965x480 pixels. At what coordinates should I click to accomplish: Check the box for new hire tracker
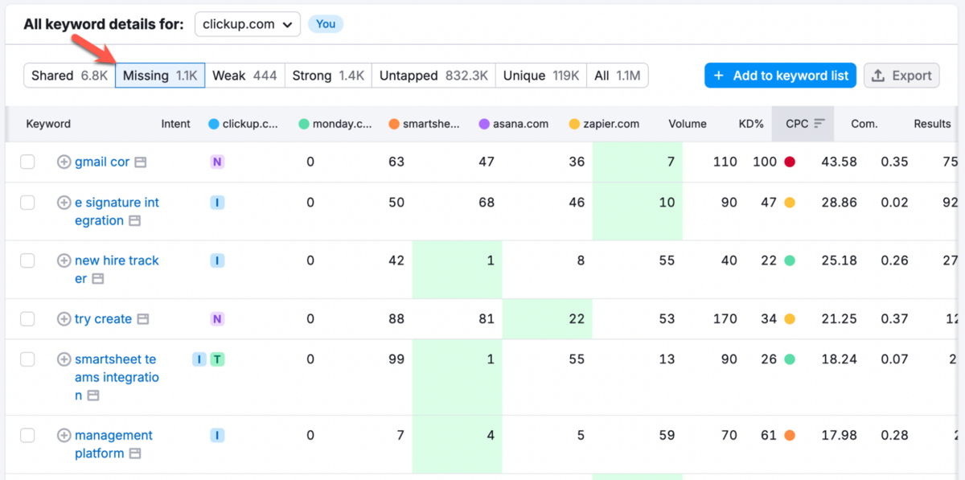click(27, 261)
